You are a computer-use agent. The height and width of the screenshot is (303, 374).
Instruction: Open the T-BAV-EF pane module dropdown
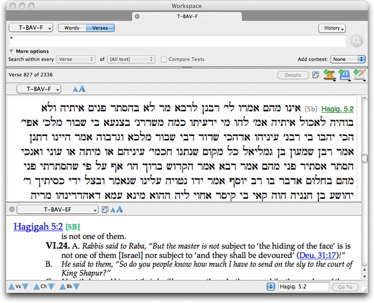[x=57, y=209]
